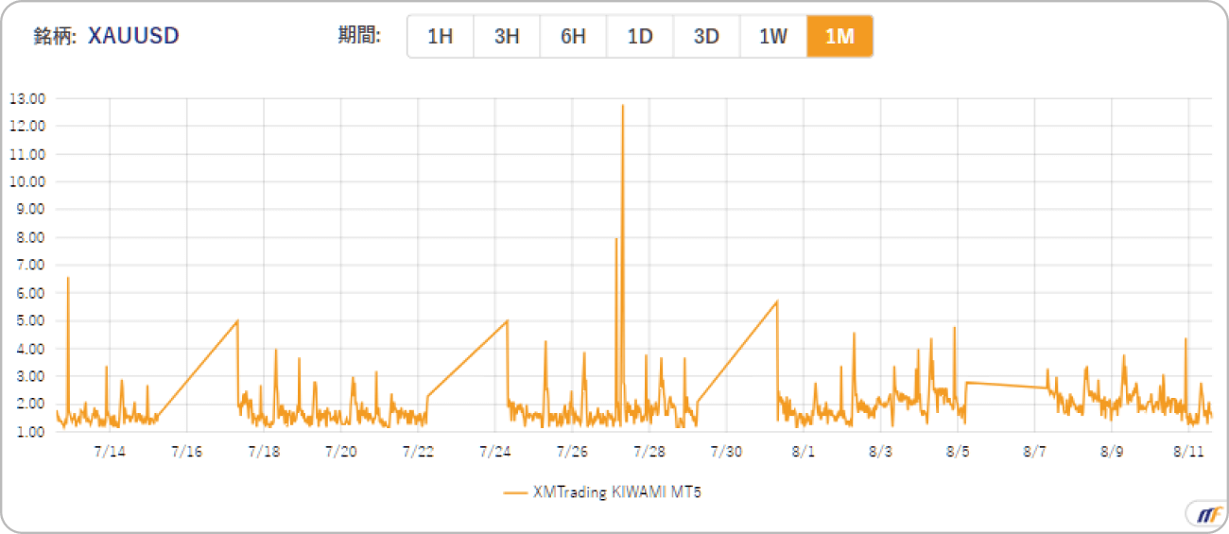
Task: Click the orange legend line marker
Action: tap(514, 492)
